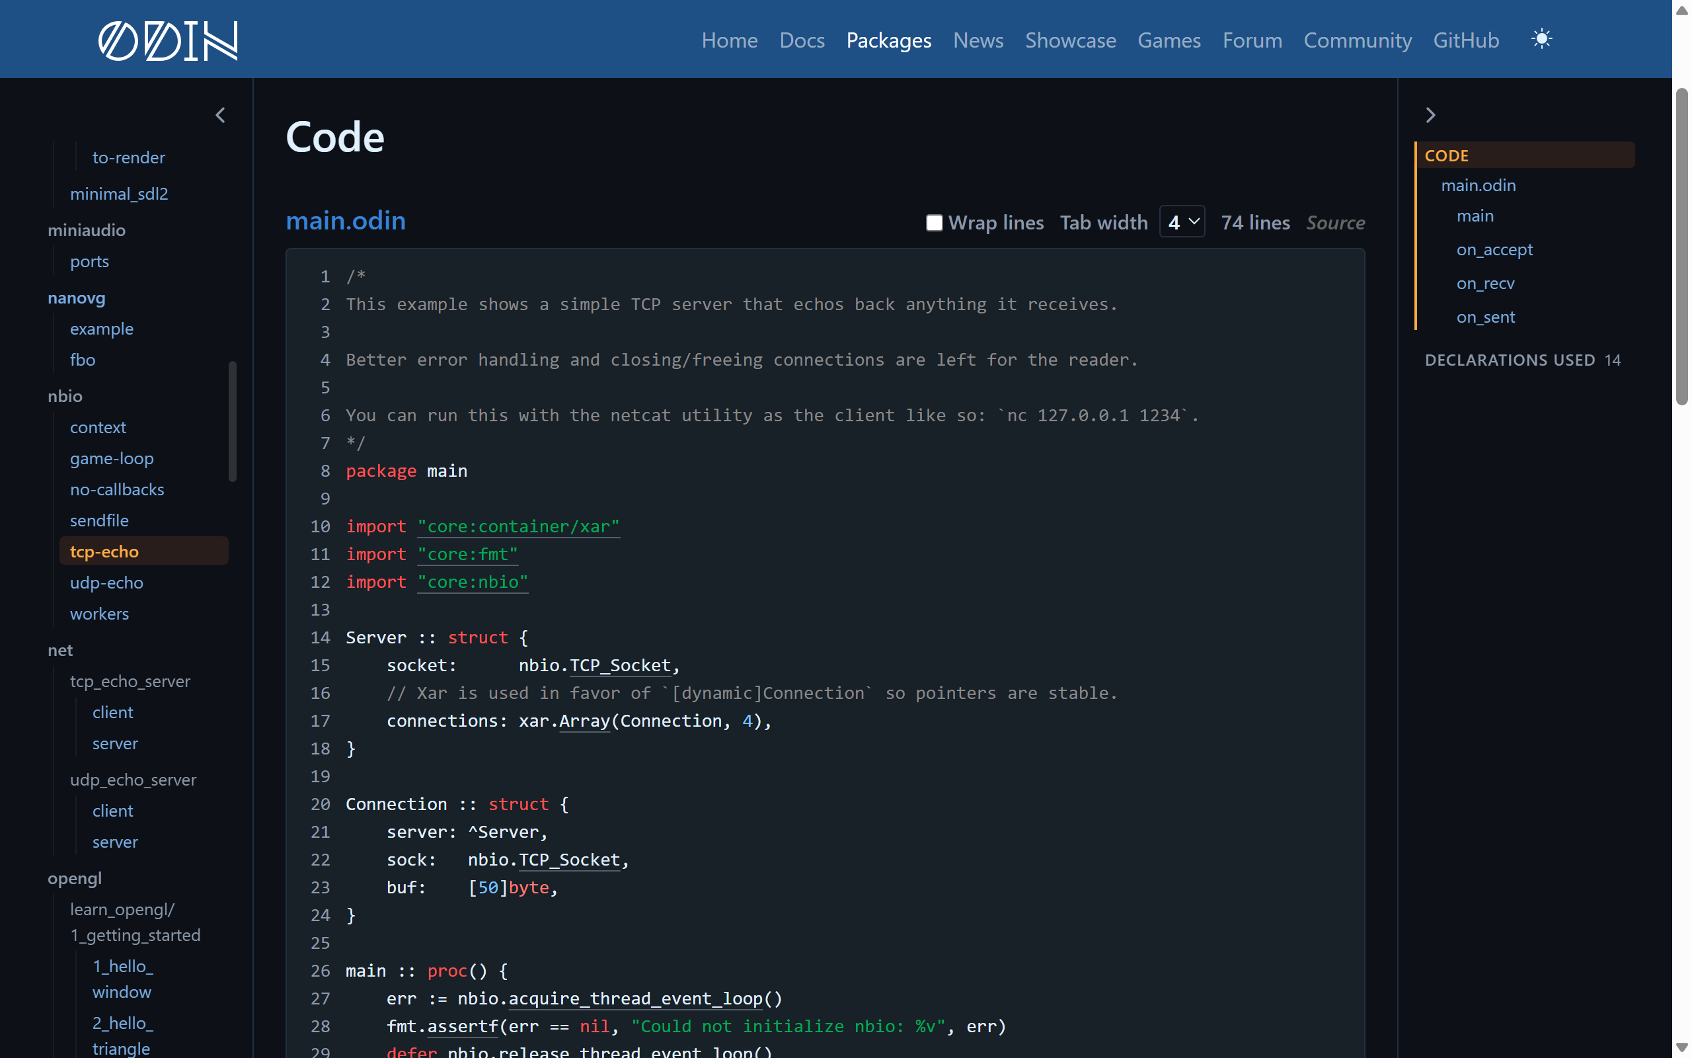The image size is (1692, 1058).
Task: Open the nanovg package
Action: 76,298
